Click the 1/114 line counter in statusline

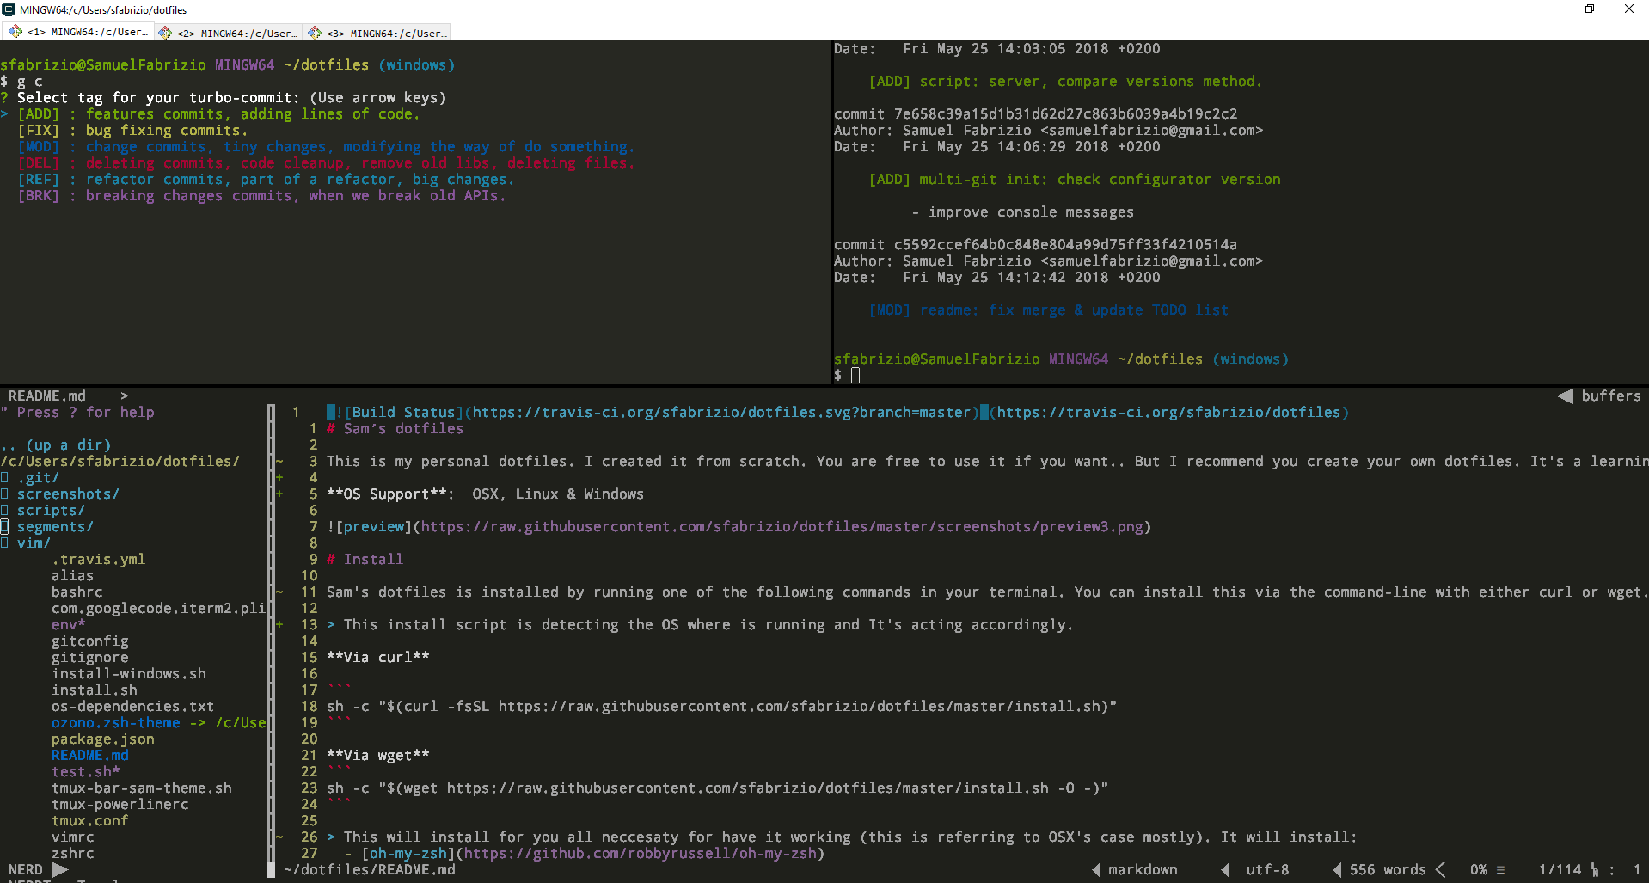click(x=1560, y=870)
